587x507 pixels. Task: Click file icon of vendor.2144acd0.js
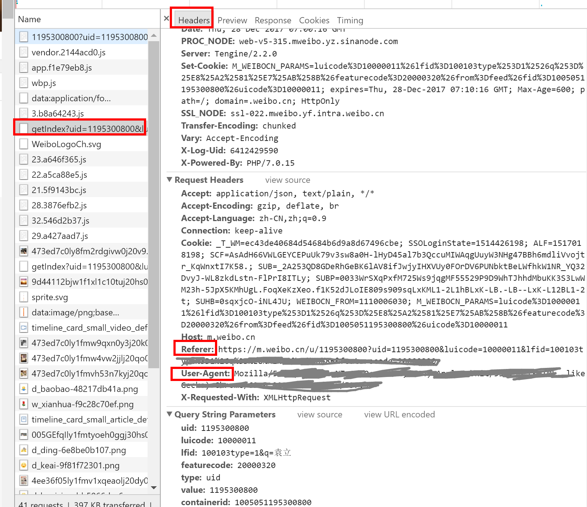click(24, 52)
